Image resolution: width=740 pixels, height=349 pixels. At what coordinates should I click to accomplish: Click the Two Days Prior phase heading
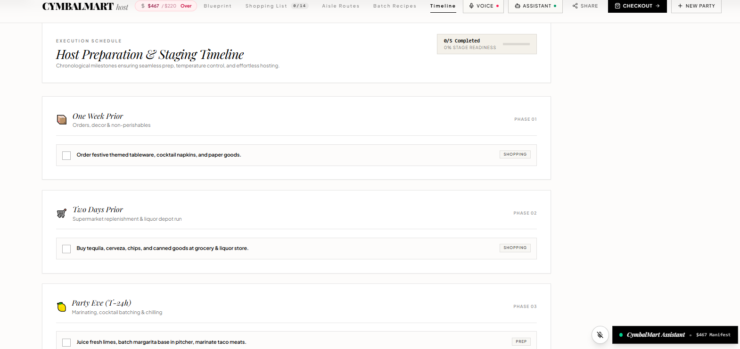[98, 209]
